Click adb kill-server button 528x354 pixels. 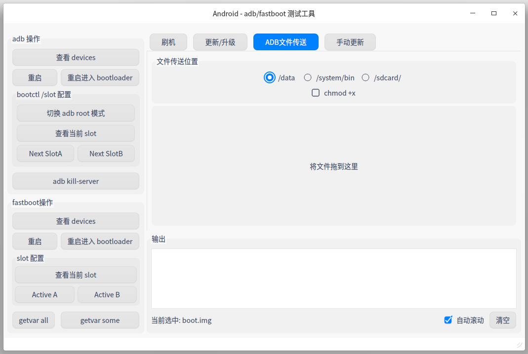click(x=76, y=181)
